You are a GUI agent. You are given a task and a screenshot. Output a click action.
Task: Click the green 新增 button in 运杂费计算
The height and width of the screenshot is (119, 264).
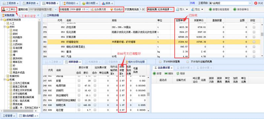coord(157,73)
